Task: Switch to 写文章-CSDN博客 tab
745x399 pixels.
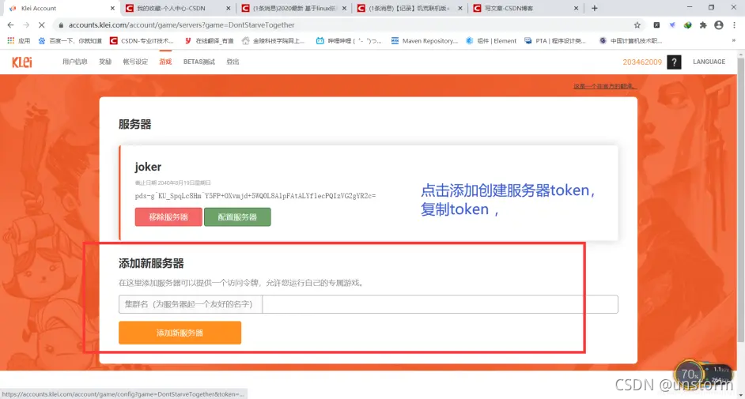Action: 509,8
